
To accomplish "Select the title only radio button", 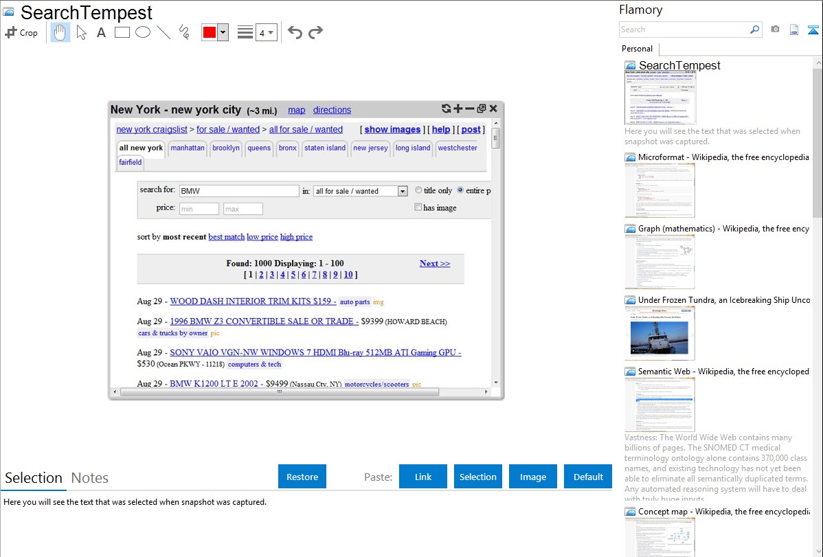I will [x=418, y=190].
